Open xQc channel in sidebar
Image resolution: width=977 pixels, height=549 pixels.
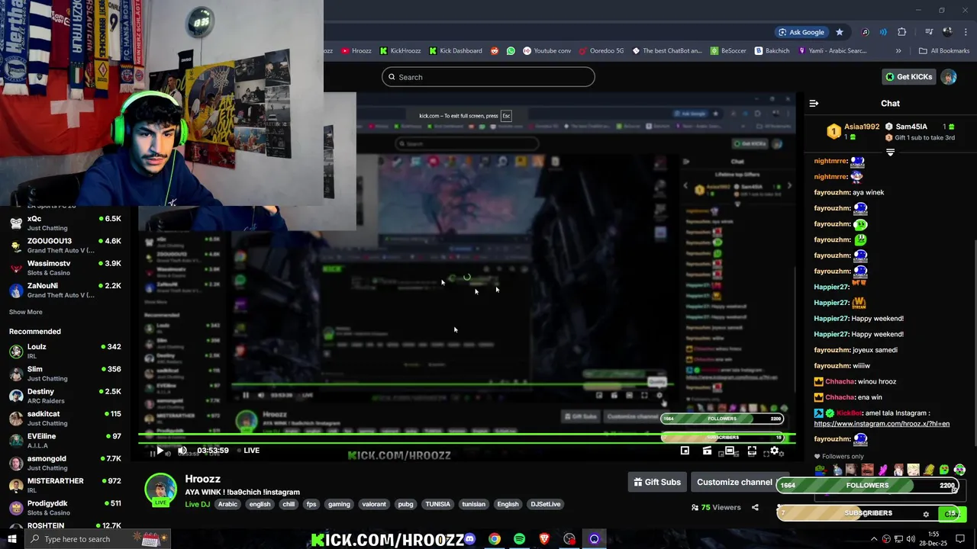(65, 223)
